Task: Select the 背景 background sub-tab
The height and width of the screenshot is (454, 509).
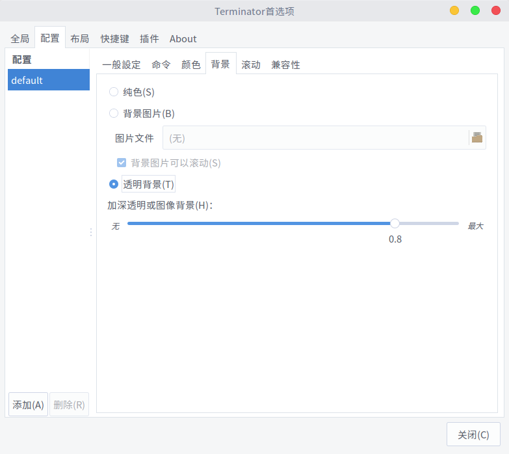Action: [221, 64]
